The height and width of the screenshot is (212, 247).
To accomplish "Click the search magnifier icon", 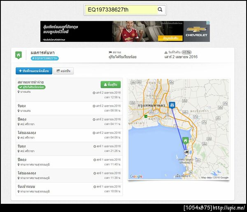I will [x=160, y=9].
